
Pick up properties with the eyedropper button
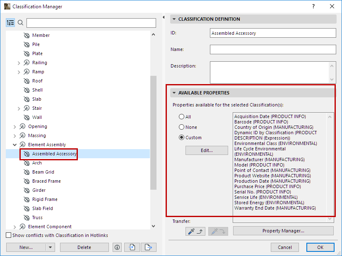(x=195, y=231)
